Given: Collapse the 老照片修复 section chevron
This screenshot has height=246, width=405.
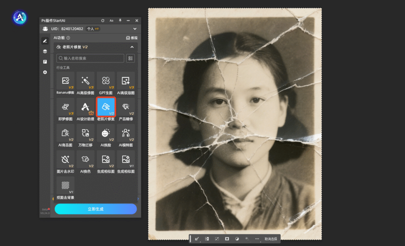Looking at the screenshot, I should pos(132,47).
